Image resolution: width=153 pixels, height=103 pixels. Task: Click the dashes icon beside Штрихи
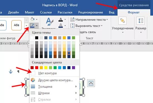[33, 93]
